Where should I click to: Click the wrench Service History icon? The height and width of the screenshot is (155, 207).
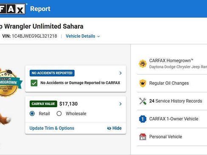coord(143,101)
